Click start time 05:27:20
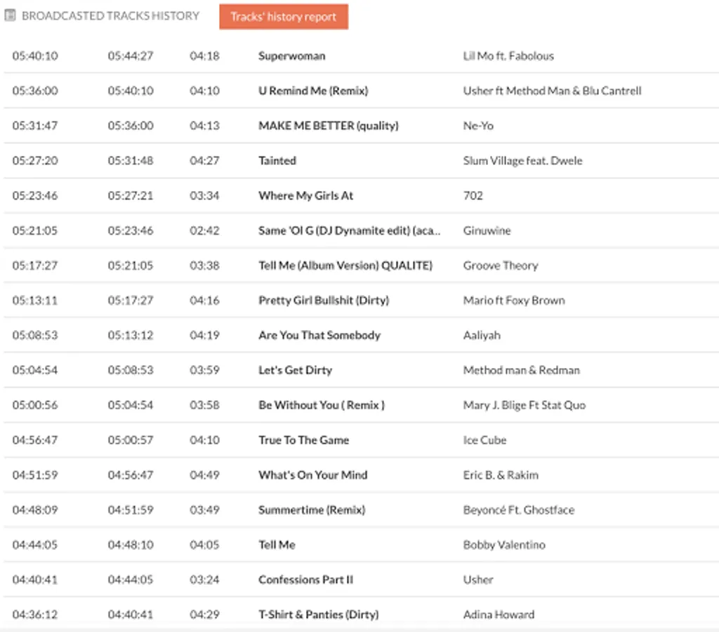Image resolution: width=719 pixels, height=632 pixels. pyautogui.click(x=35, y=161)
